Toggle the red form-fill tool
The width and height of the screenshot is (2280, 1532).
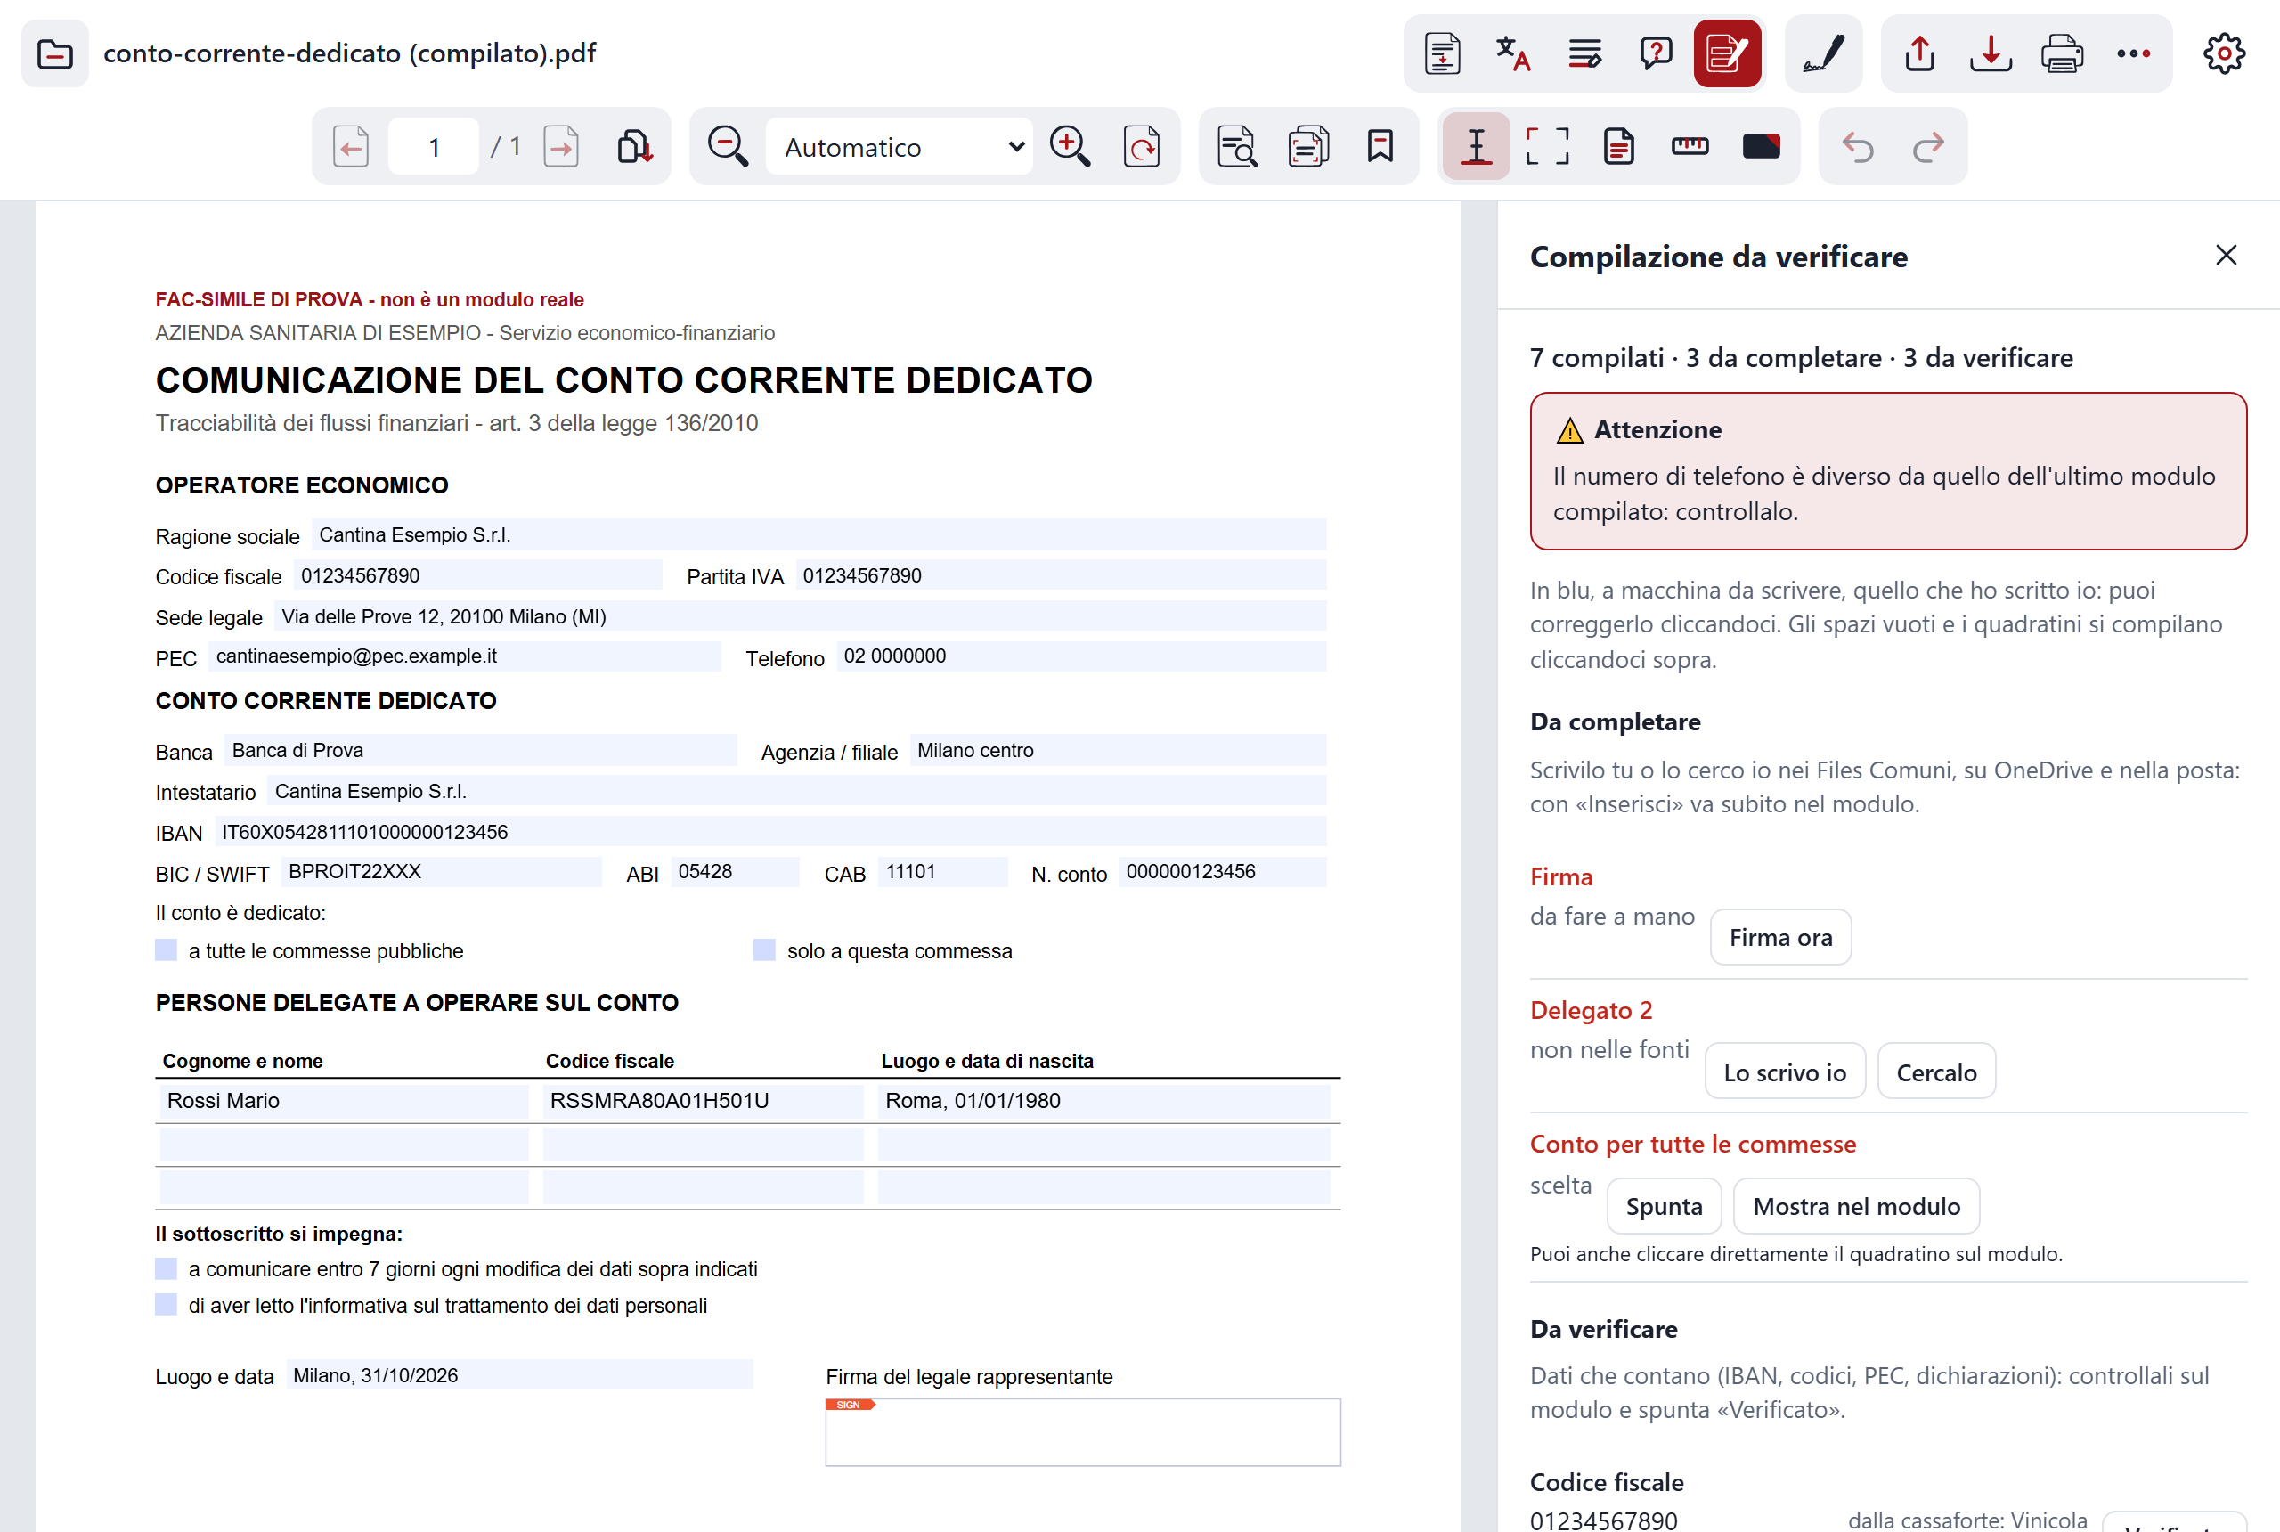(1727, 53)
